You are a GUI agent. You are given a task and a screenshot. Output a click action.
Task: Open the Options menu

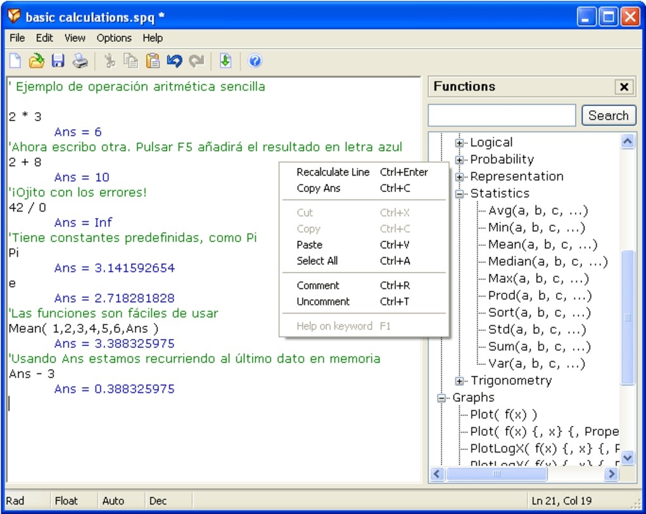114,38
